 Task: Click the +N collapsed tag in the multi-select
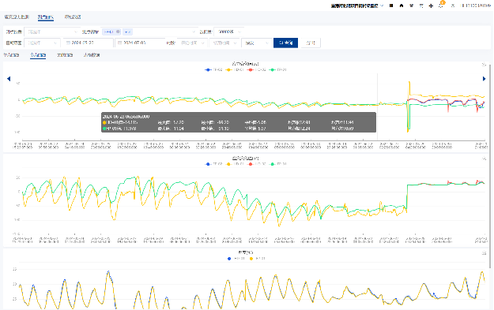tap(127, 32)
